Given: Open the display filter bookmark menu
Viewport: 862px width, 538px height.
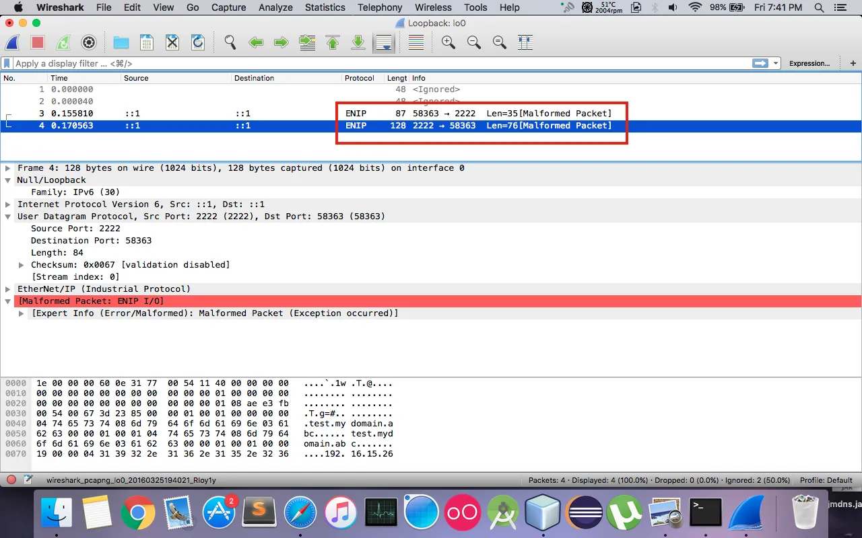Looking at the screenshot, I should pyautogui.click(x=7, y=63).
